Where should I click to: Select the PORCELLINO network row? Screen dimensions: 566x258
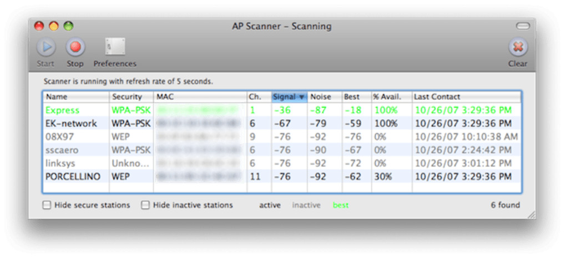(282, 176)
